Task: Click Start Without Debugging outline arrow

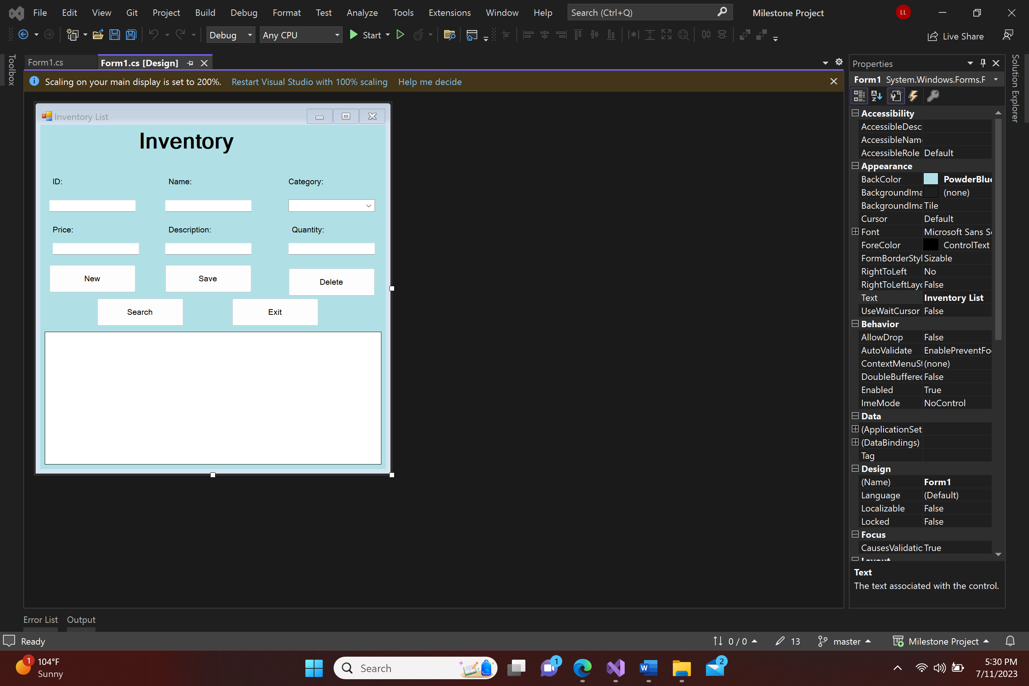Action: click(x=400, y=35)
